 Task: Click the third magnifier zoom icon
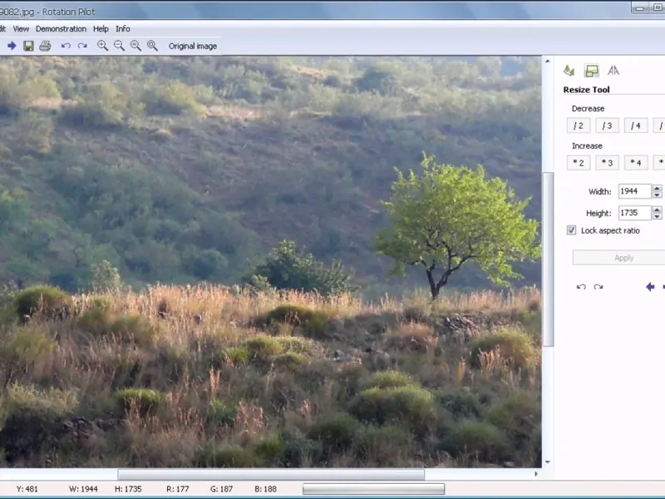coord(135,46)
